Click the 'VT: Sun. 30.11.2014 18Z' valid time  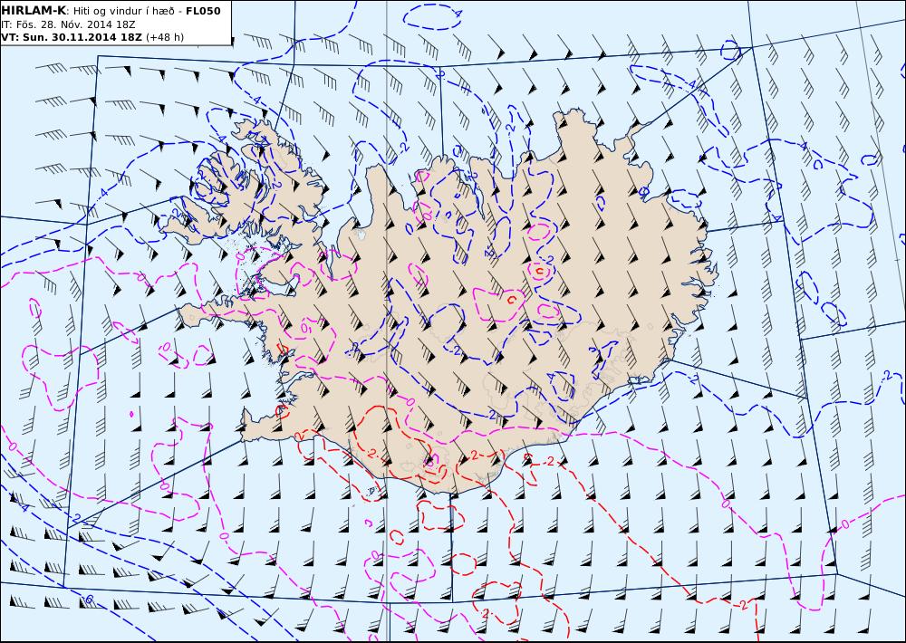tap(71, 37)
